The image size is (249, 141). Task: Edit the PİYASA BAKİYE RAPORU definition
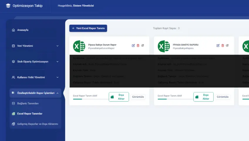(218, 46)
